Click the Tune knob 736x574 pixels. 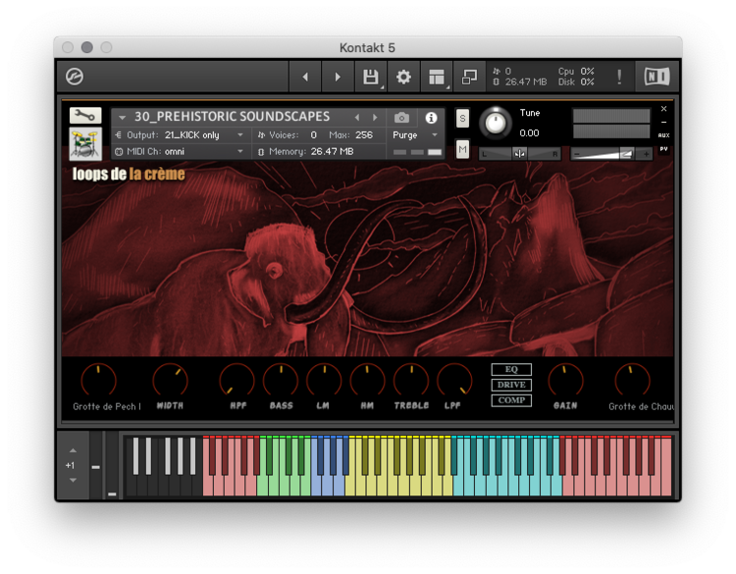[496, 123]
